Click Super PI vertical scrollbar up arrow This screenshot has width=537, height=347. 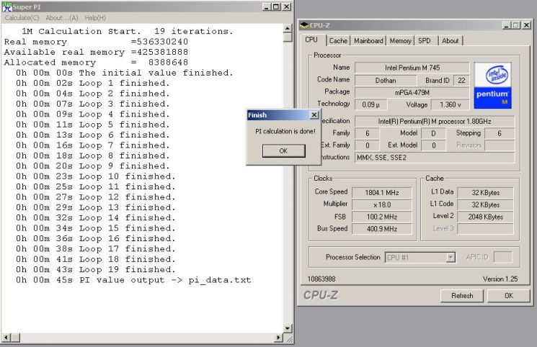(x=288, y=28)
